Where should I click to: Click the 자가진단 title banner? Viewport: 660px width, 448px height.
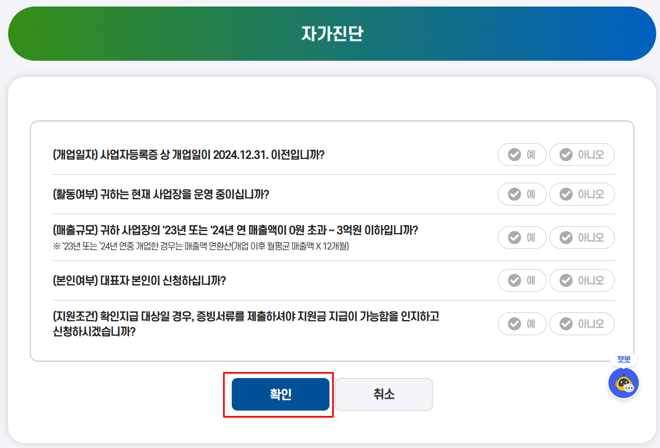(330, 33)
